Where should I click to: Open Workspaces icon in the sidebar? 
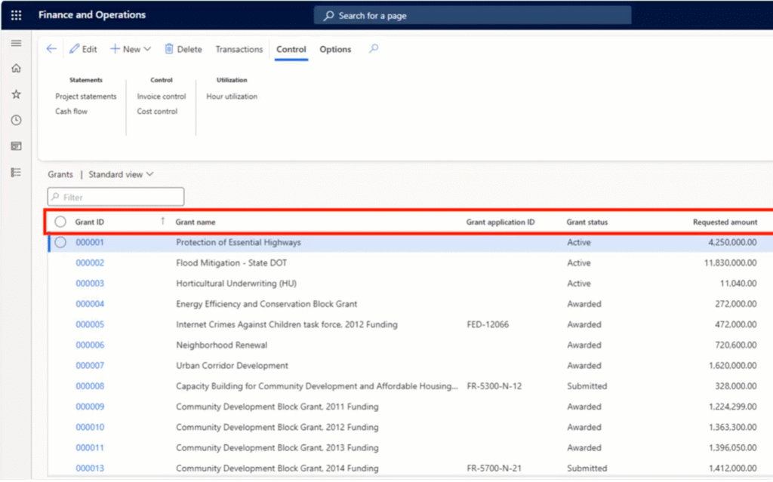(x=16, y=146)
